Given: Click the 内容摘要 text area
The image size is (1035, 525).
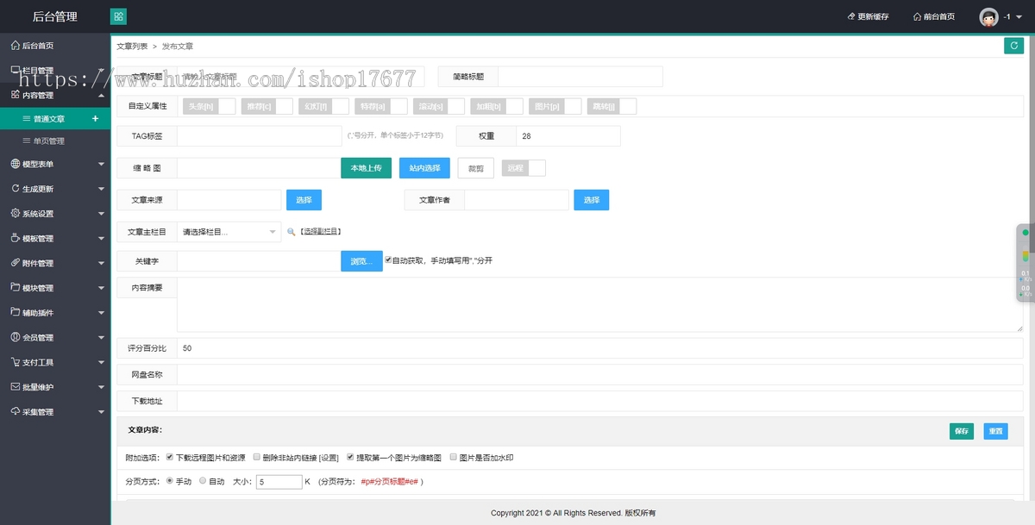Looking at the screenshot, I should point(600,304).
